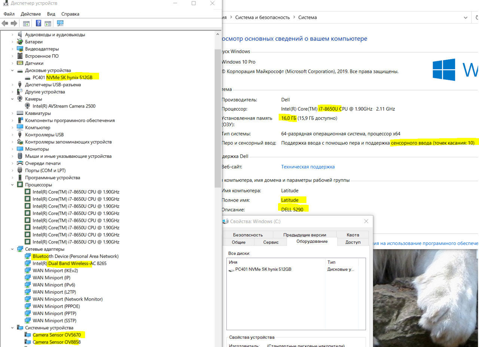Click the printer icon beside Очереди печати
The width and height of the screenshot is (479, 347).
click(x=20, y=163)
